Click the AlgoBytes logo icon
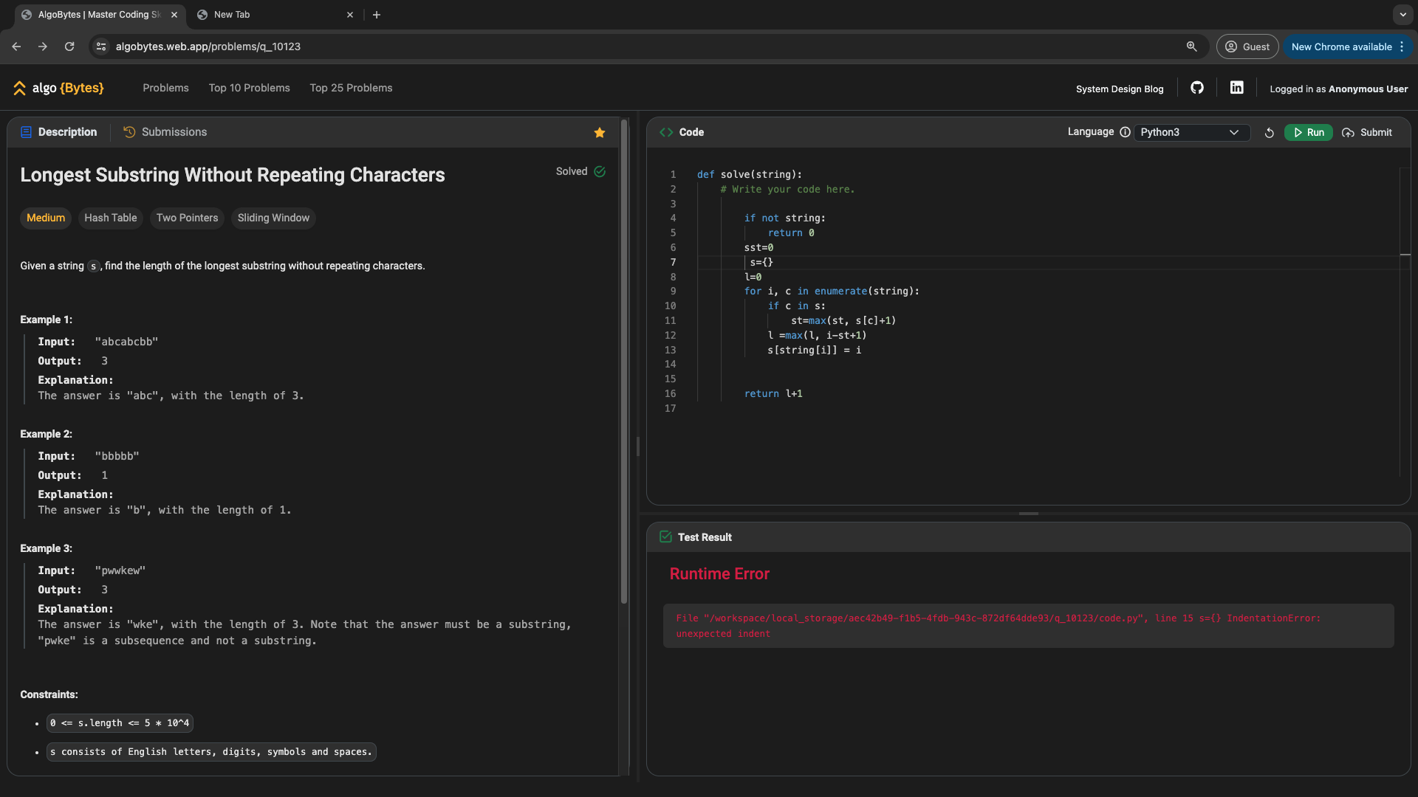Image resolution: width=1418 pixels, height=797 pixels. 18,88
